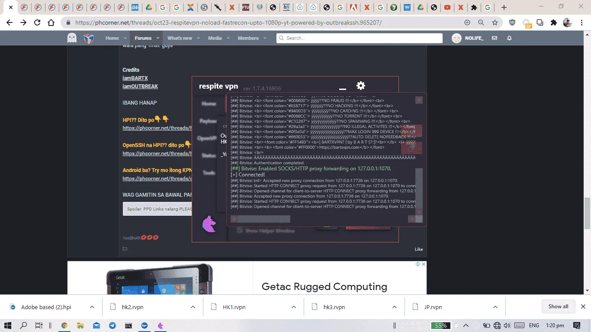Click the respite vpn log horizontal scrollbar
The width and height of the screenshot is (591, 332).
point(264,219)
